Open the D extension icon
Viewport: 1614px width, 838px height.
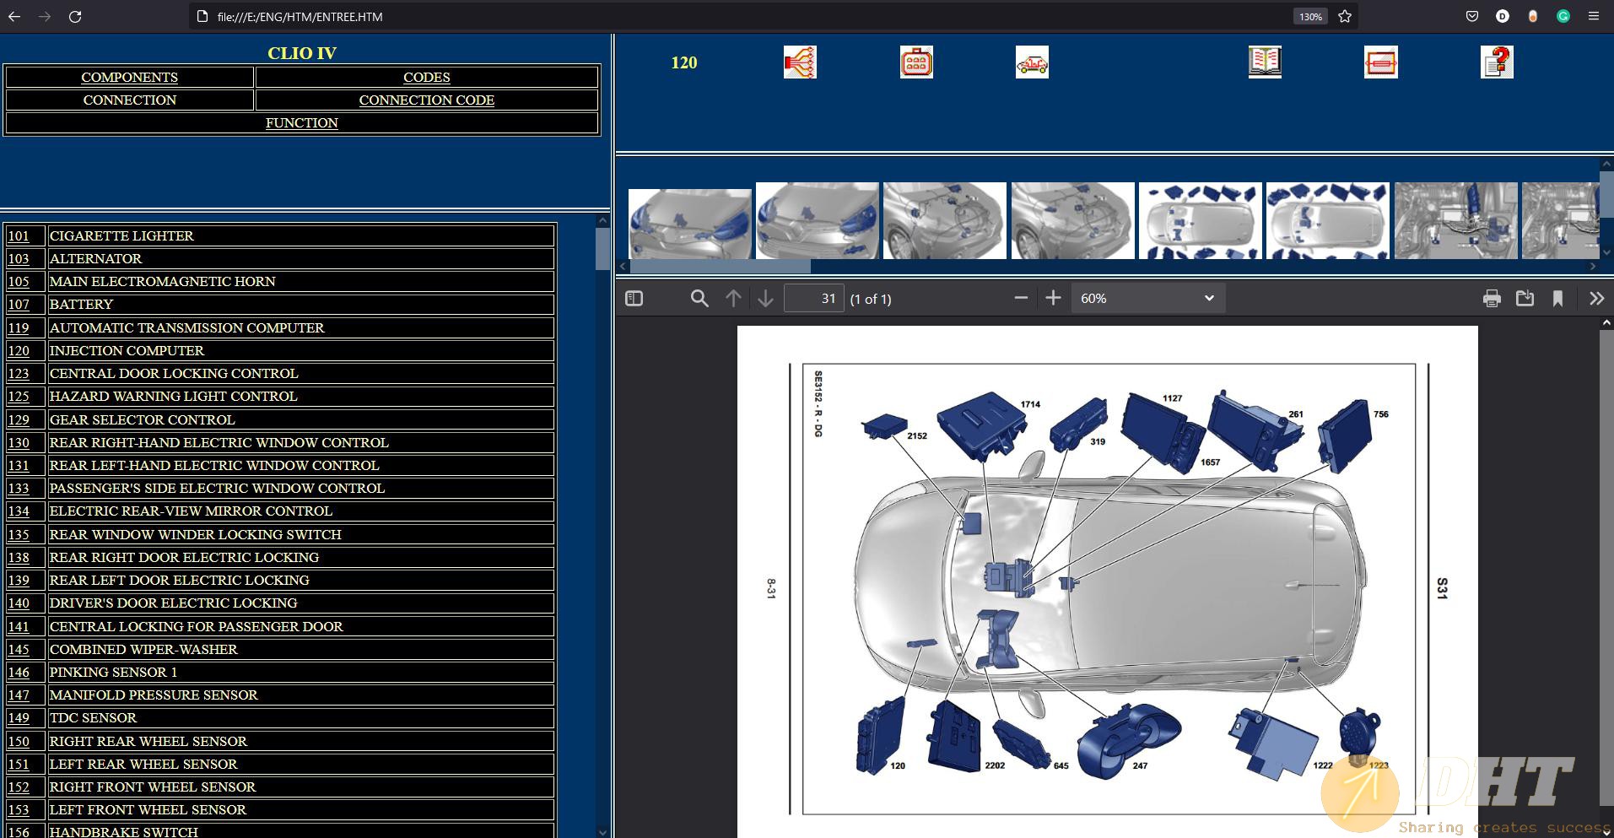pyautogui.click(x=1503, y=16)
